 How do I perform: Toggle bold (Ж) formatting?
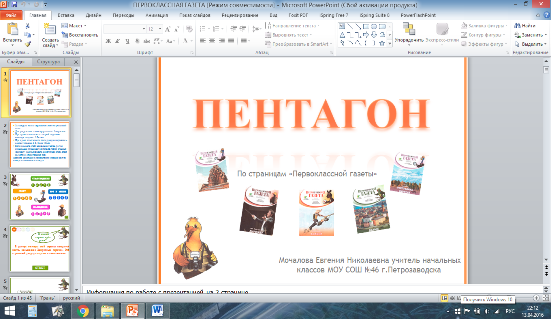pyautogui.click(x=108, y=41)
